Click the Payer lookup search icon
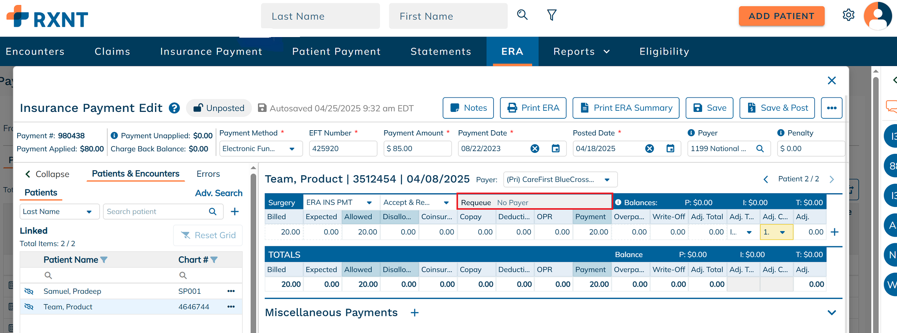 coord(760,149)
